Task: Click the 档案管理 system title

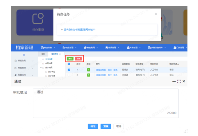Action: coord(24,47)
